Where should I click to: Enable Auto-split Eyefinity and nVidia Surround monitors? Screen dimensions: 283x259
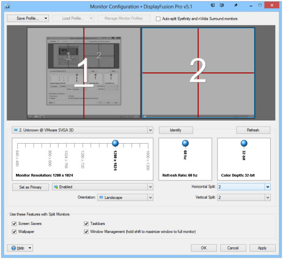158,19
